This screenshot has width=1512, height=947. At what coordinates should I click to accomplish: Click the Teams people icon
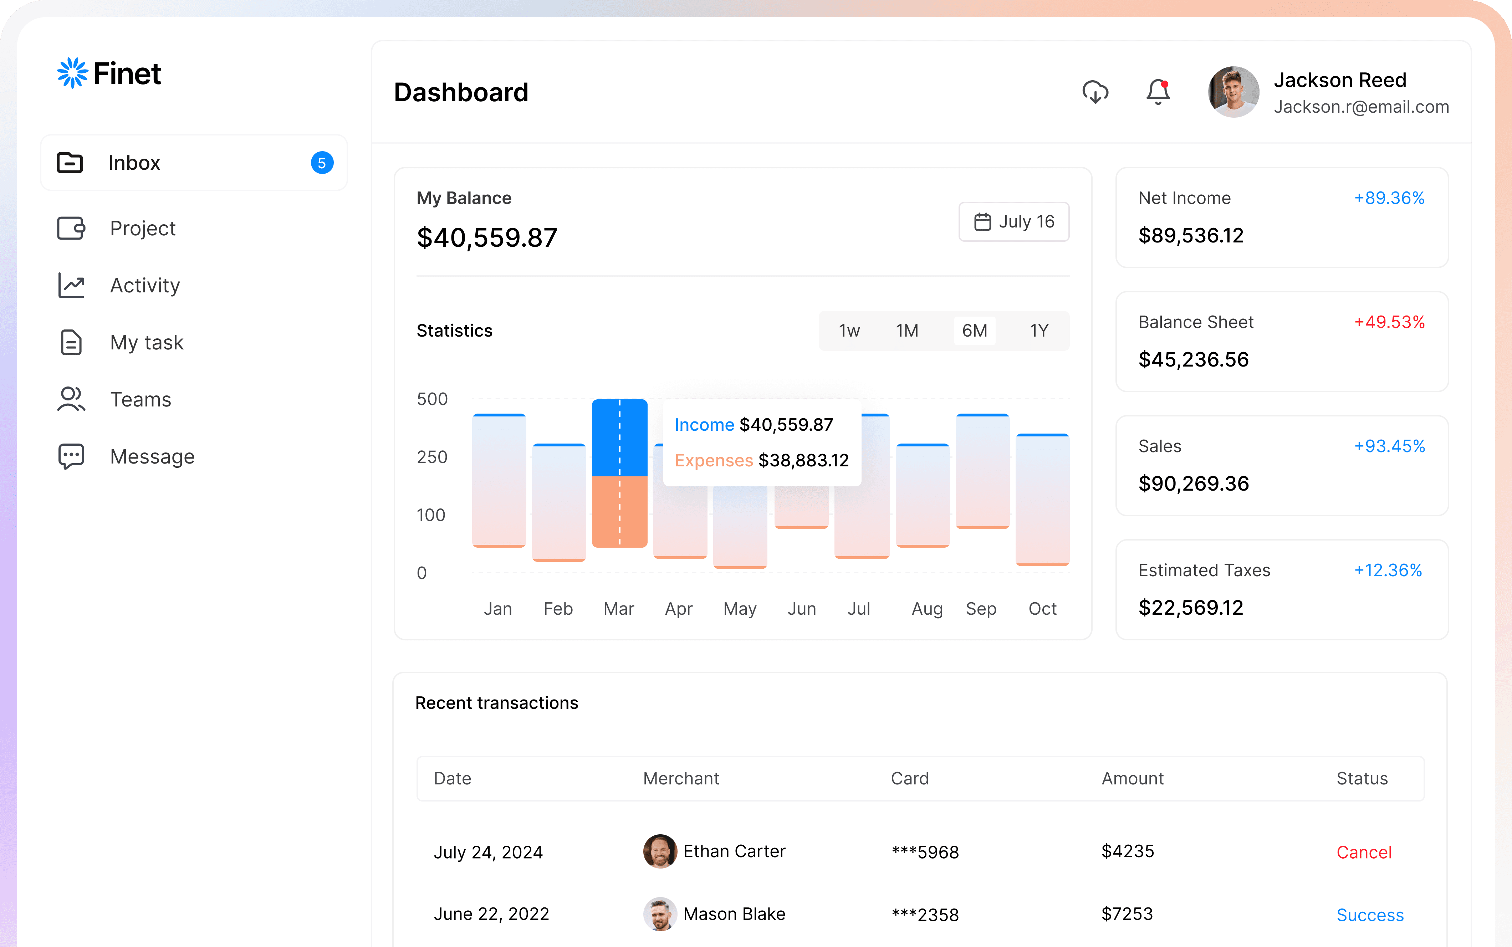point(71,400)
